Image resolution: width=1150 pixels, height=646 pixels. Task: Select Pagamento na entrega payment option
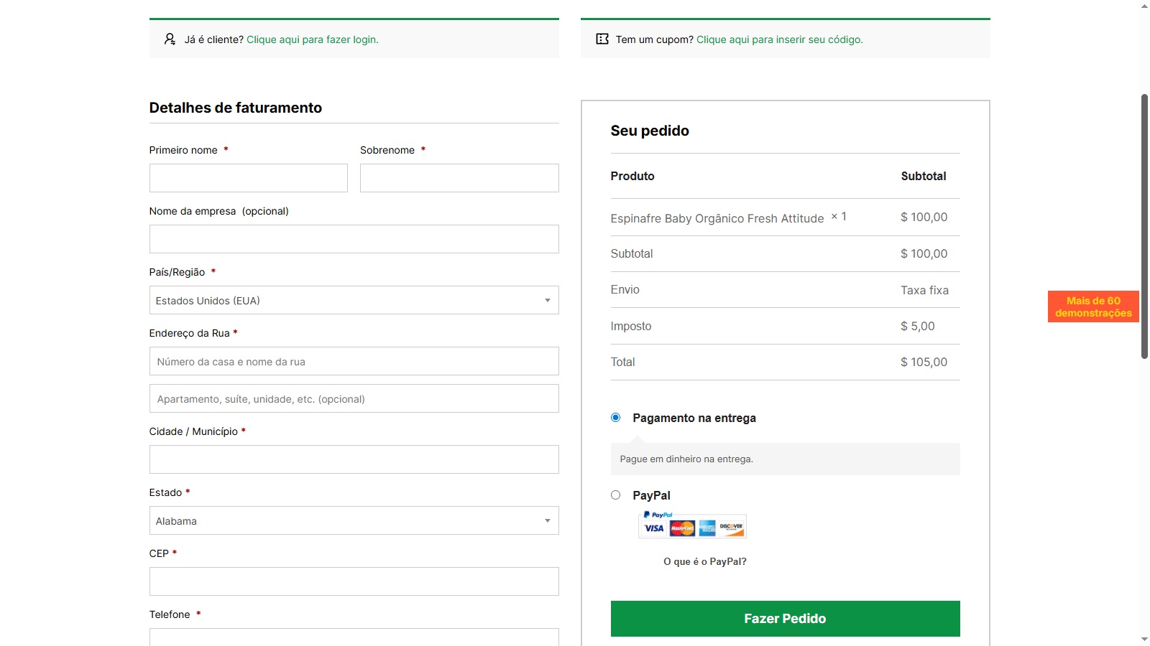point(615,418)
